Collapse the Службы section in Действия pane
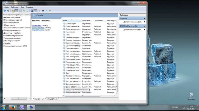This screenshot has height=111, width=199. coord(144,18)
